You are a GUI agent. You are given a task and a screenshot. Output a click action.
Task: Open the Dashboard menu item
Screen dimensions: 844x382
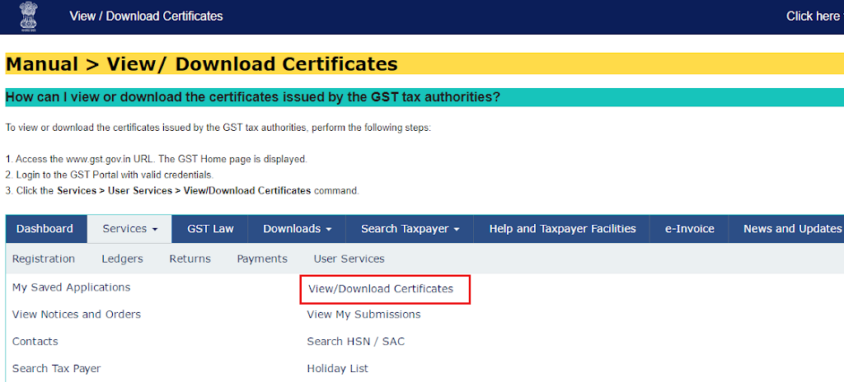(45, 229)
